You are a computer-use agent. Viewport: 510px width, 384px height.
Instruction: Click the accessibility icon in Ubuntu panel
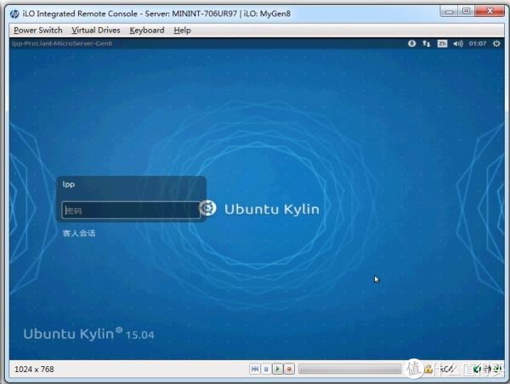click(x=412, y=43)
